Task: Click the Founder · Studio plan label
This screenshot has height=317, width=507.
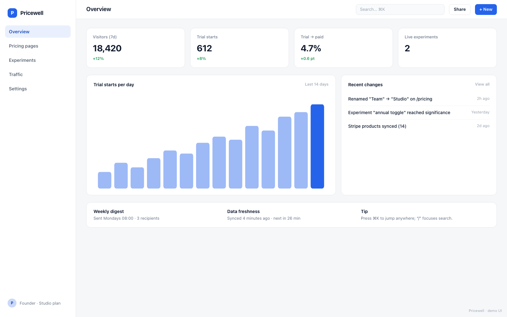Action: click(40, 303)
